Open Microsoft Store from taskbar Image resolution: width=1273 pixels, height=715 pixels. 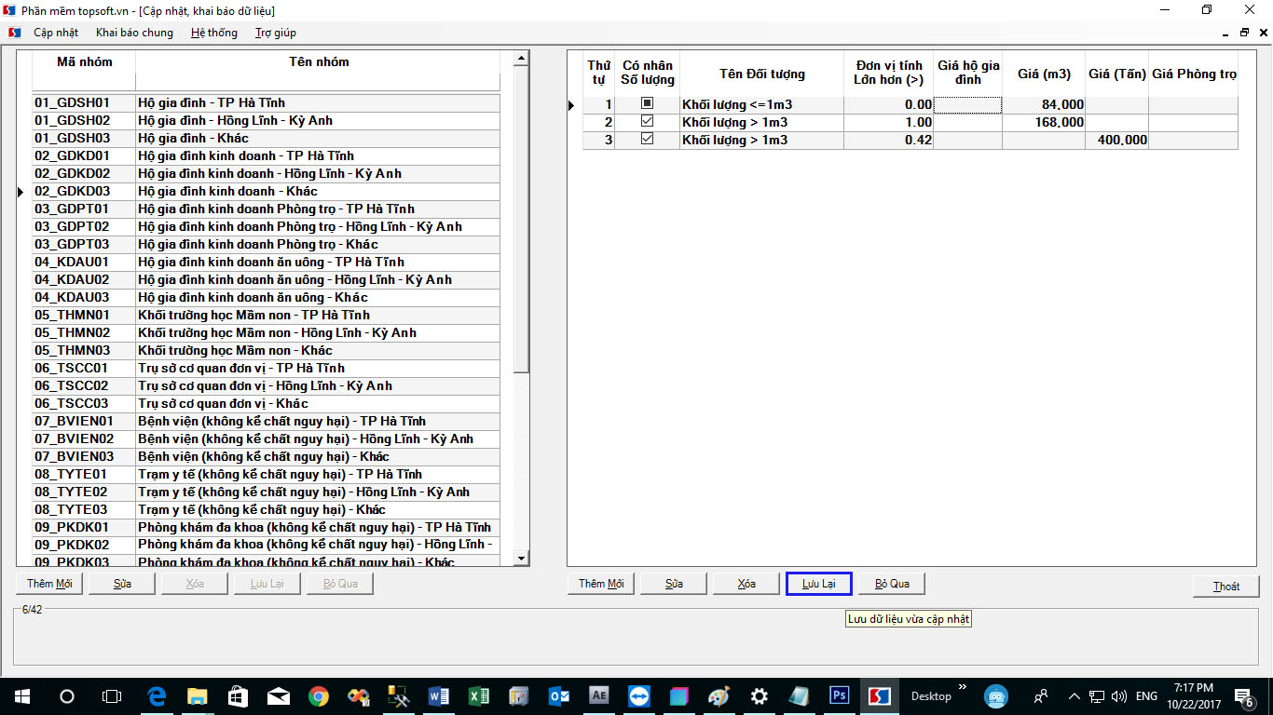(238, 695)
